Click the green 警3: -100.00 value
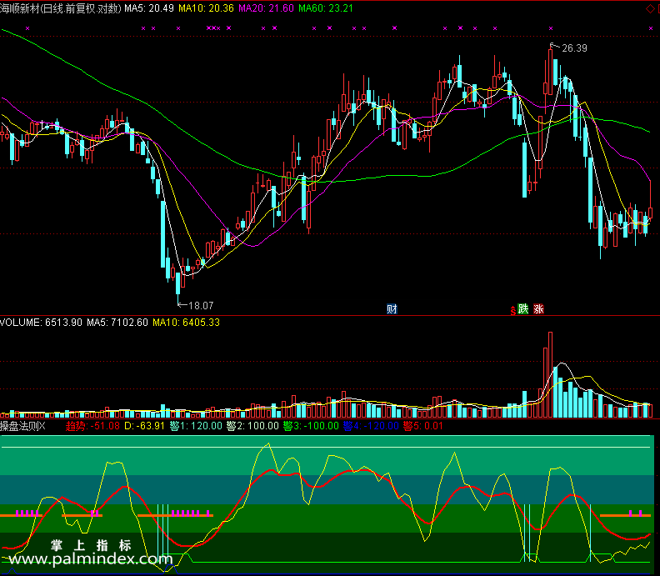 tap(311, 426)
